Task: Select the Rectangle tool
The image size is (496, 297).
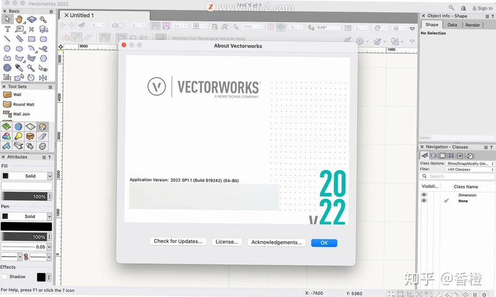Action: (x=32, y=39)
